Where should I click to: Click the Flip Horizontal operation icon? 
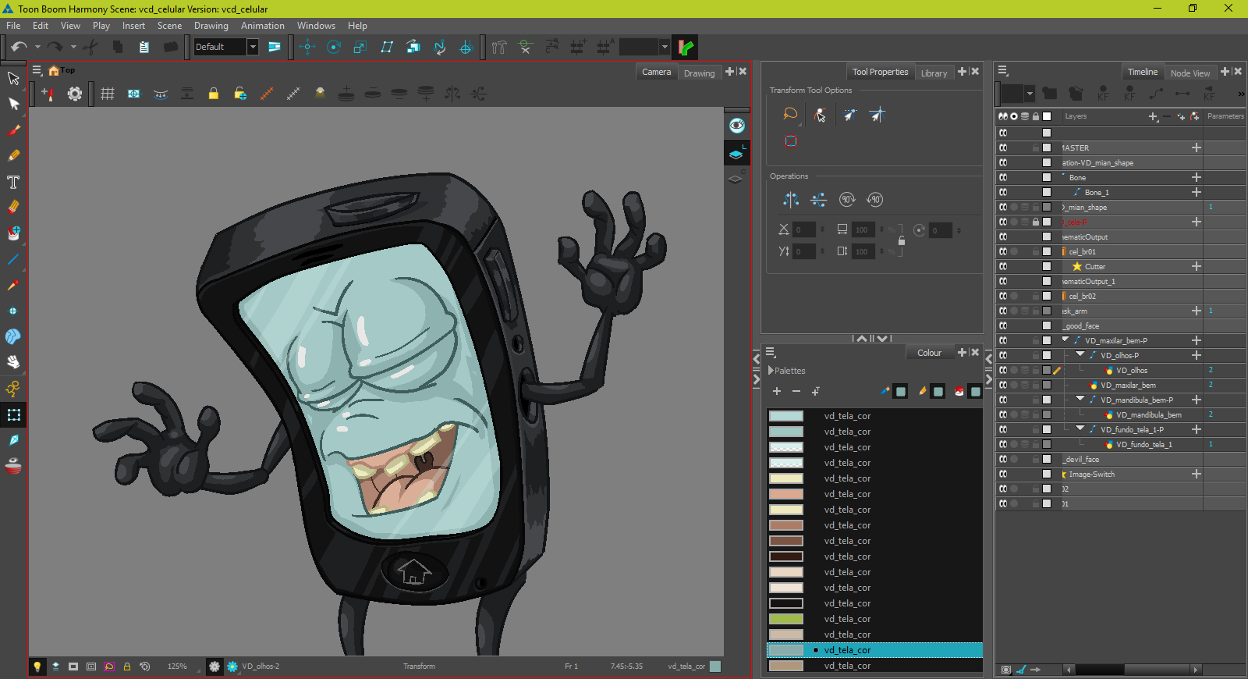click(x=791, y=200)
